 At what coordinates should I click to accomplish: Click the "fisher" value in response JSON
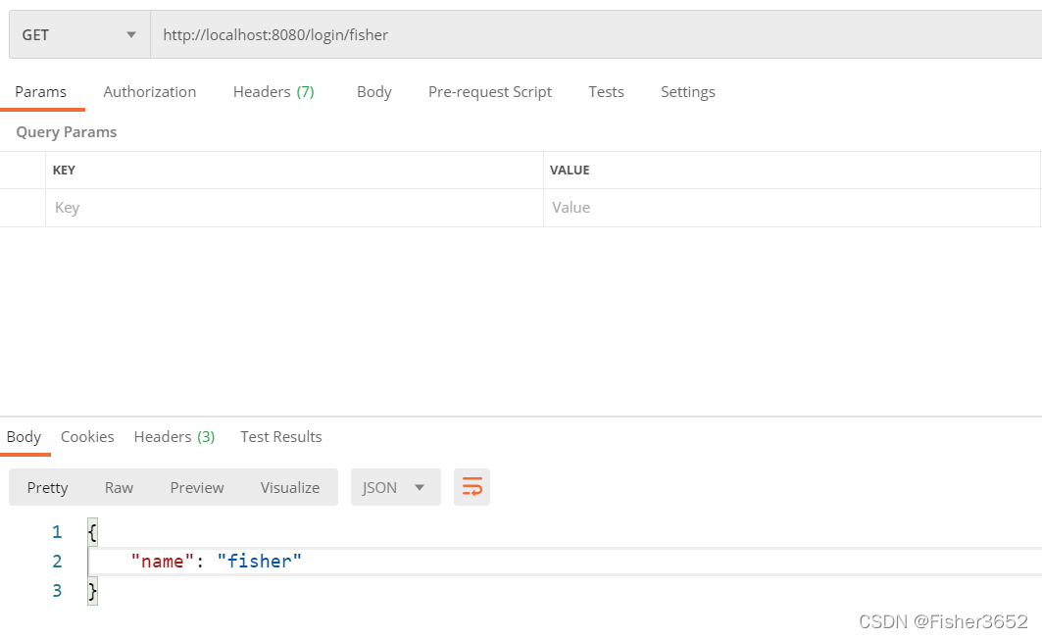[259, 561]
